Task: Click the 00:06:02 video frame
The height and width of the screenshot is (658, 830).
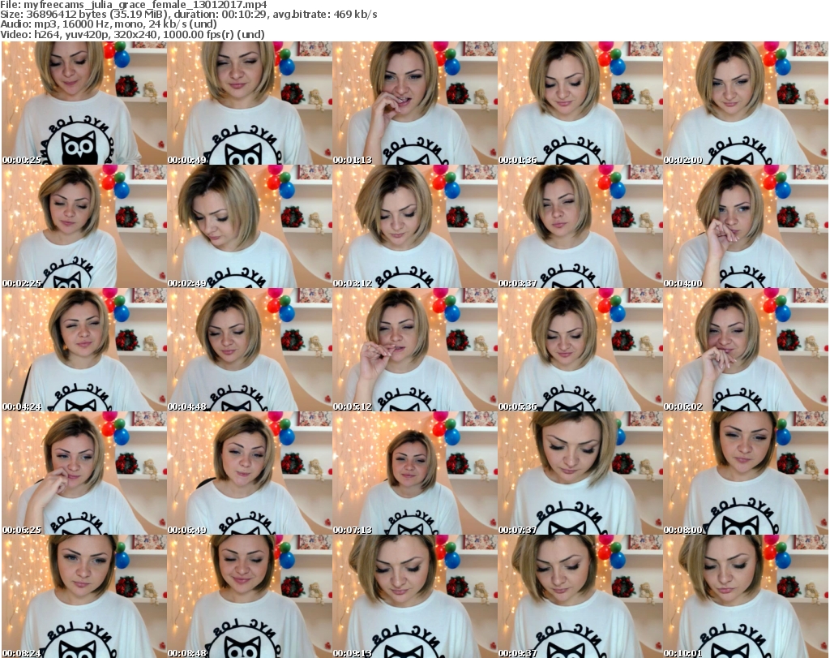Action: pos(746,350)
